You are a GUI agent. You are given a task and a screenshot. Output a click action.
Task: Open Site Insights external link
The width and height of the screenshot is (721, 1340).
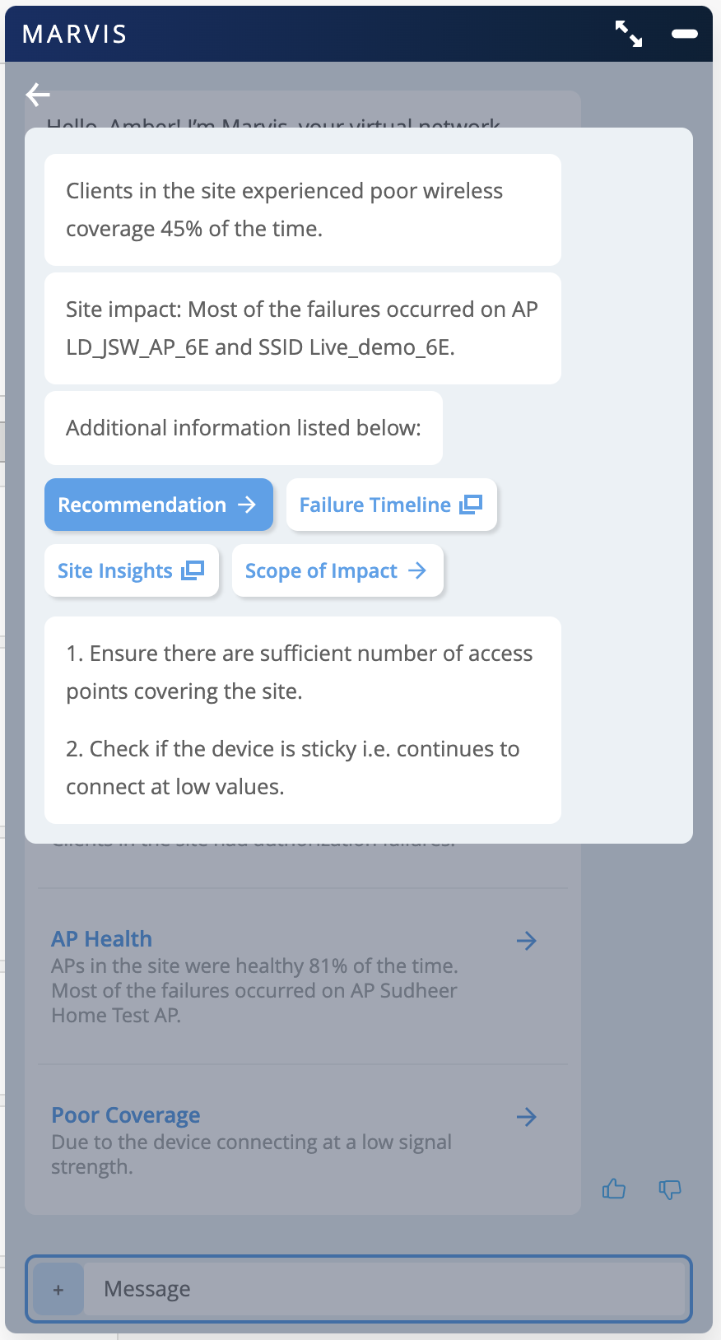[x=131, y=570]
